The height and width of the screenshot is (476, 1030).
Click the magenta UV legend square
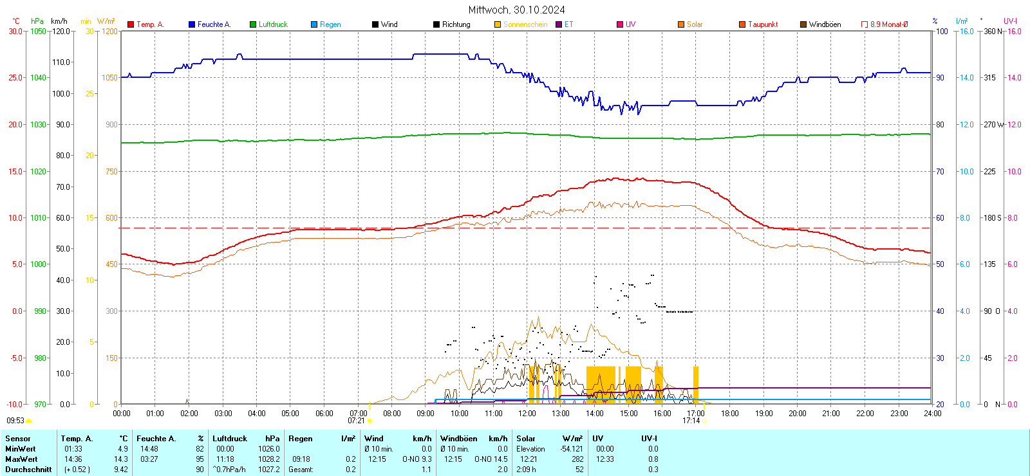[620, 24]
